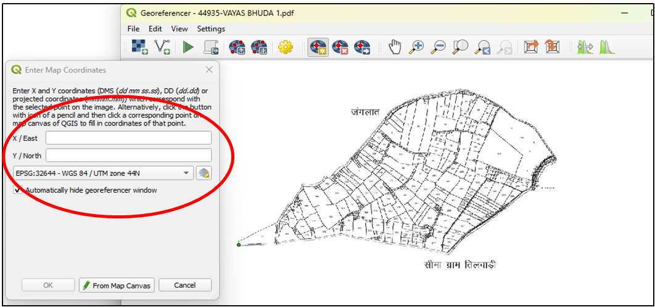Click the Zoom Out magnifier icon
The width and height of the screenshot is (655, 307).
click(439, 47)
